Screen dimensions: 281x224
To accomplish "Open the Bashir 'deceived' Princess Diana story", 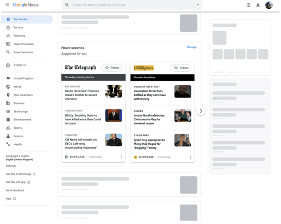I will [x=82, y=95].
